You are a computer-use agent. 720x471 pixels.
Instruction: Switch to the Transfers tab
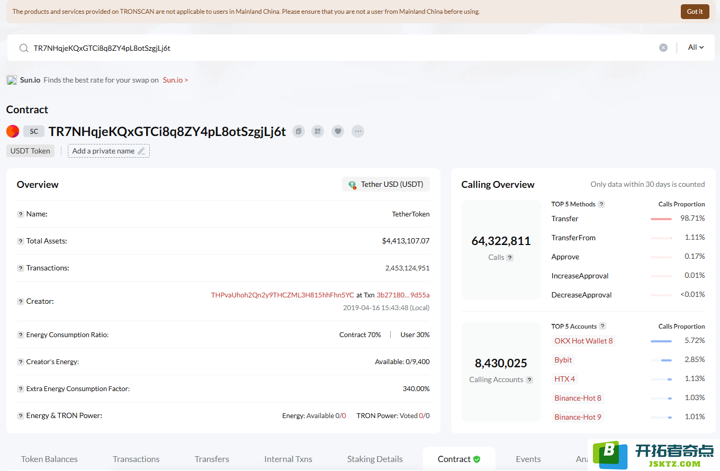click(x=212, y=459)
